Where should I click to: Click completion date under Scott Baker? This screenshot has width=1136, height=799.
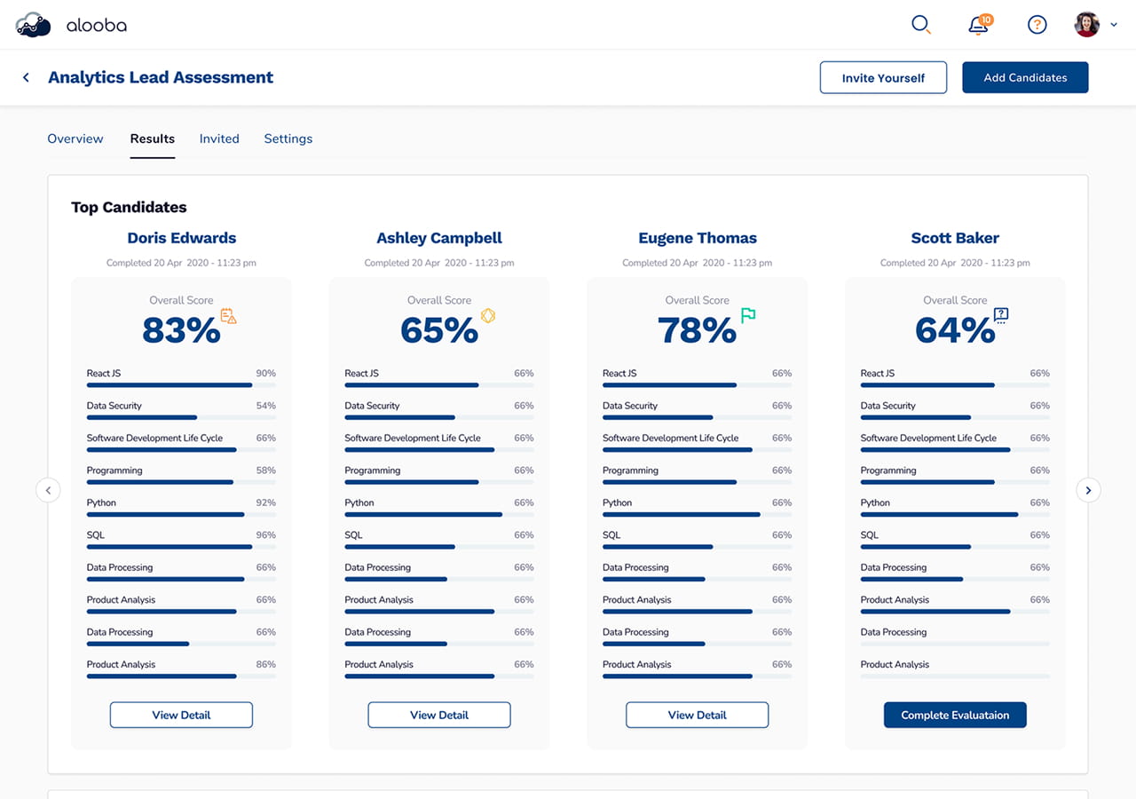(955, 263)
